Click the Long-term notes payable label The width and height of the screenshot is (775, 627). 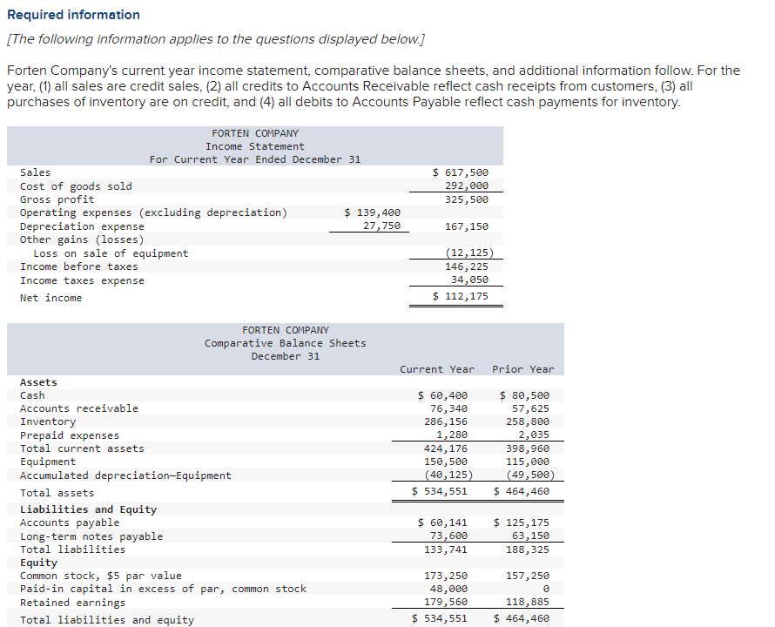click(91, 536)
